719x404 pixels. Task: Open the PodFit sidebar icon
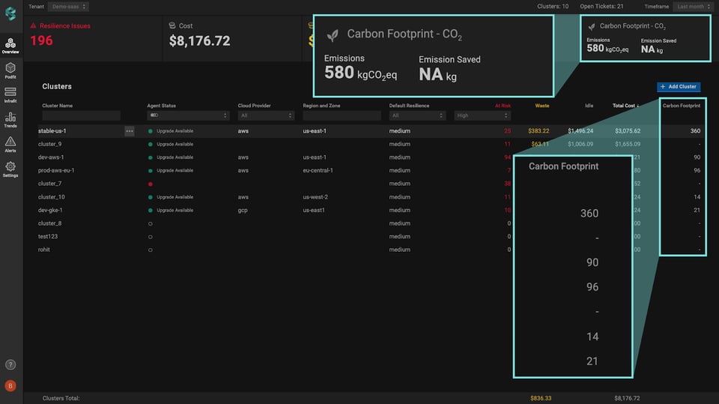10,70
